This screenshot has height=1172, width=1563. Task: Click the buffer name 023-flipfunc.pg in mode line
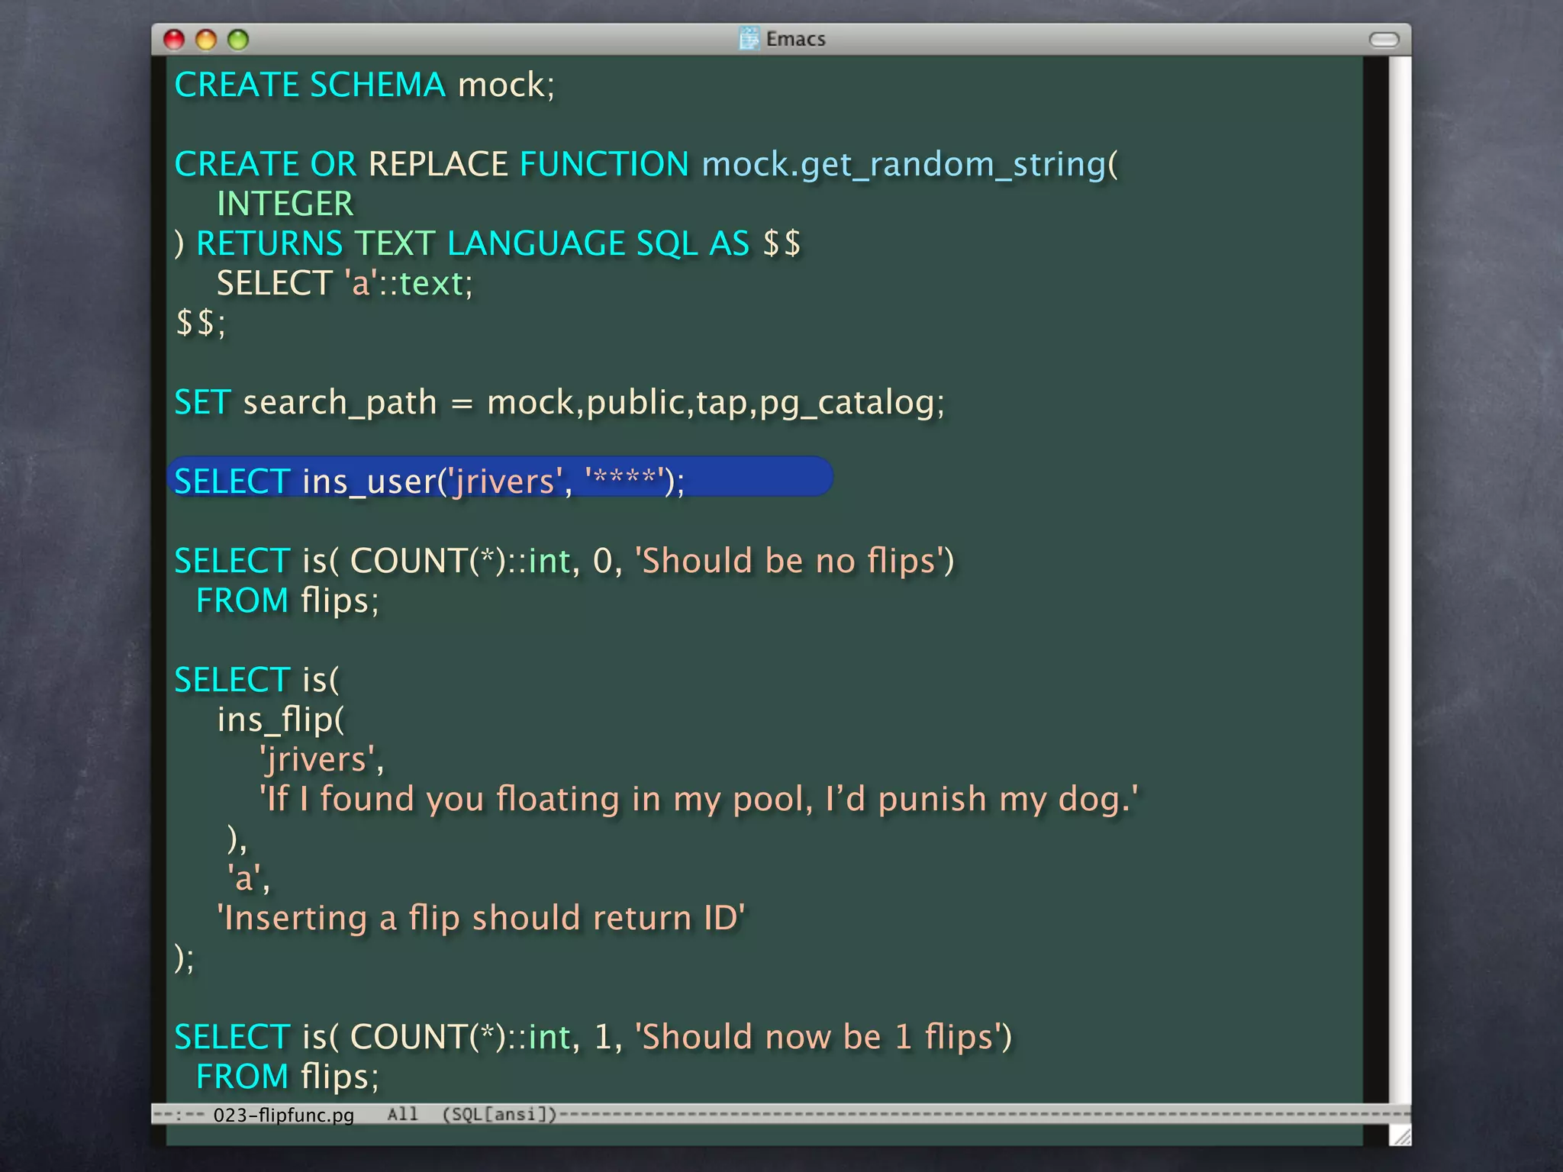point(284,1115)
